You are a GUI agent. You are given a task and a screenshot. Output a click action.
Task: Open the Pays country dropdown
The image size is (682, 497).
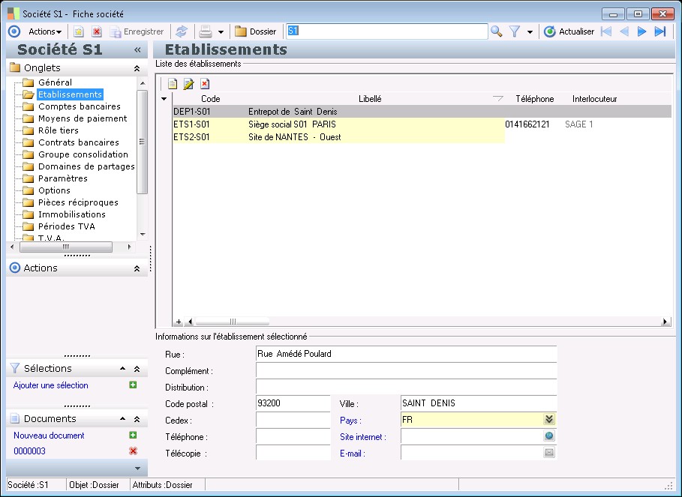549,420
